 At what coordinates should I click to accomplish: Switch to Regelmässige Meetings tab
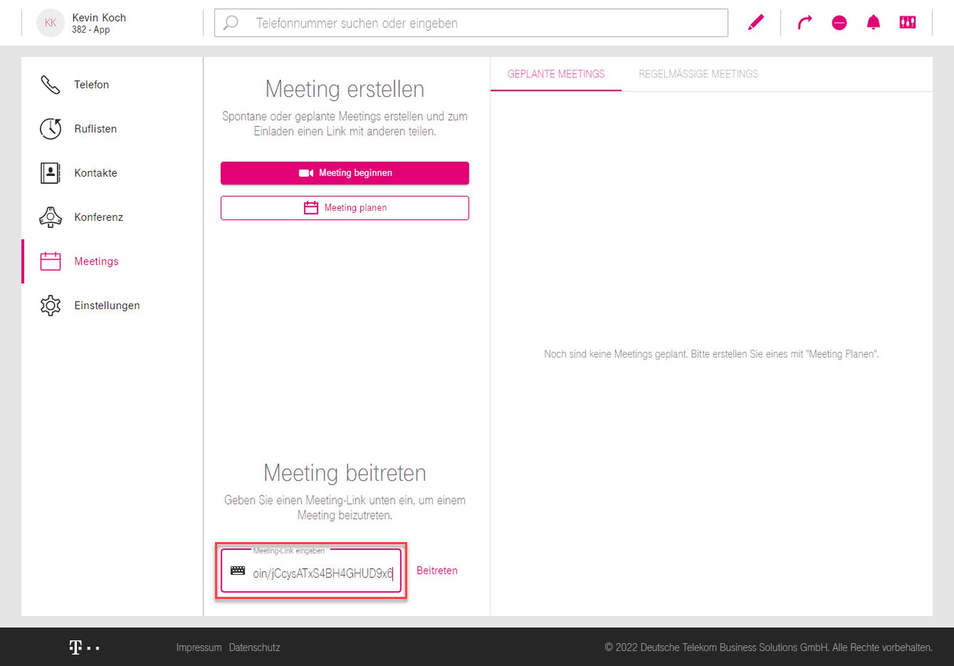[698, 74]
